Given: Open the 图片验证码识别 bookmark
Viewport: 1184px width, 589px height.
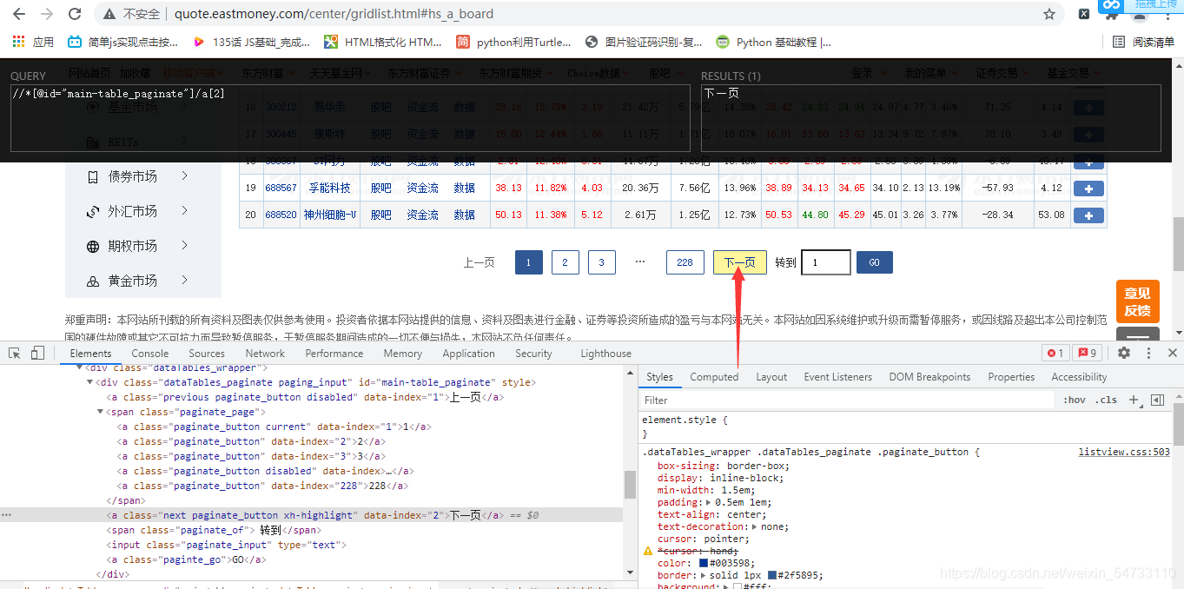Looking at the screenshot, I should click(645, 42).
